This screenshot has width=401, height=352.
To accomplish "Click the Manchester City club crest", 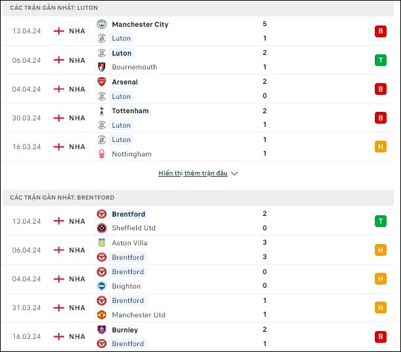I will pyautogui.click(x=102, y=24).
